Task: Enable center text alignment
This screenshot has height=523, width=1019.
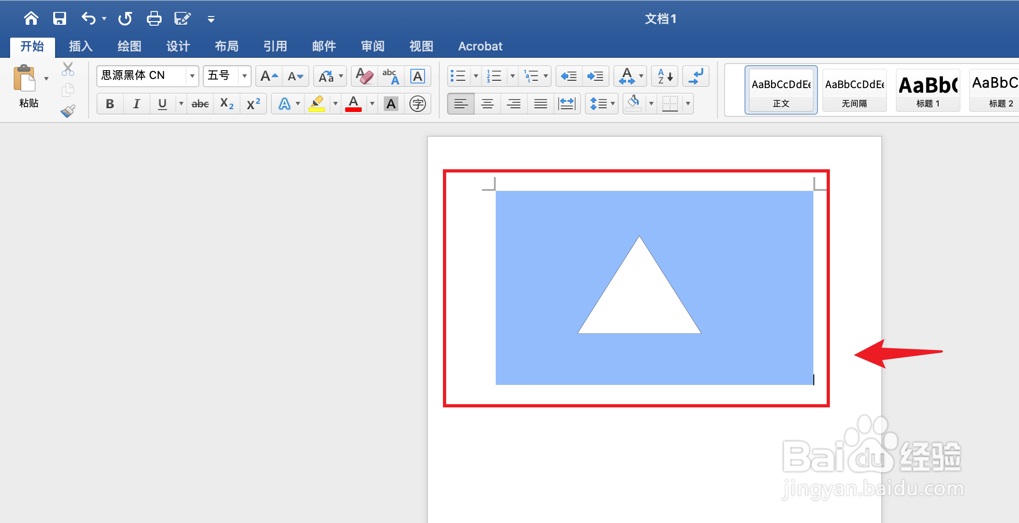Action: (x=487, y=104)
